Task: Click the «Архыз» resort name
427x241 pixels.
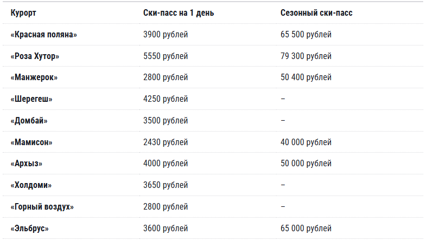Action: pos(27,164)
